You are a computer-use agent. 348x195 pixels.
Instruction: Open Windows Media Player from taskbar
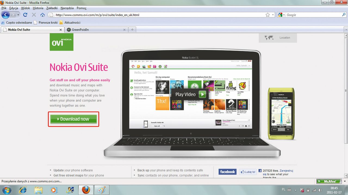54,190
